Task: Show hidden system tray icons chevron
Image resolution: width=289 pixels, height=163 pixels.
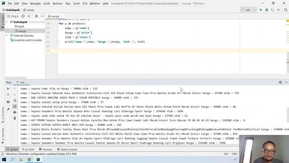Action: coord(235,159)
